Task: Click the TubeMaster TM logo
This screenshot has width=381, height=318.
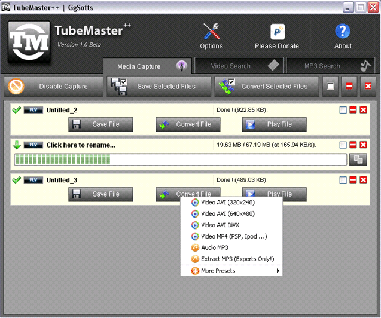Action: 29,42
